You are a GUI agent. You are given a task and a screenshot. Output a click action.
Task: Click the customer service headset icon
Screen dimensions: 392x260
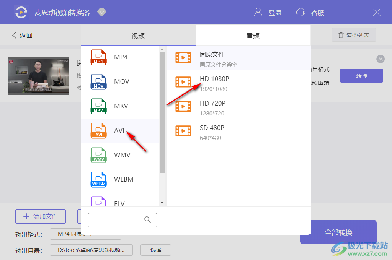pyautogui.click(x=301, y=12)
